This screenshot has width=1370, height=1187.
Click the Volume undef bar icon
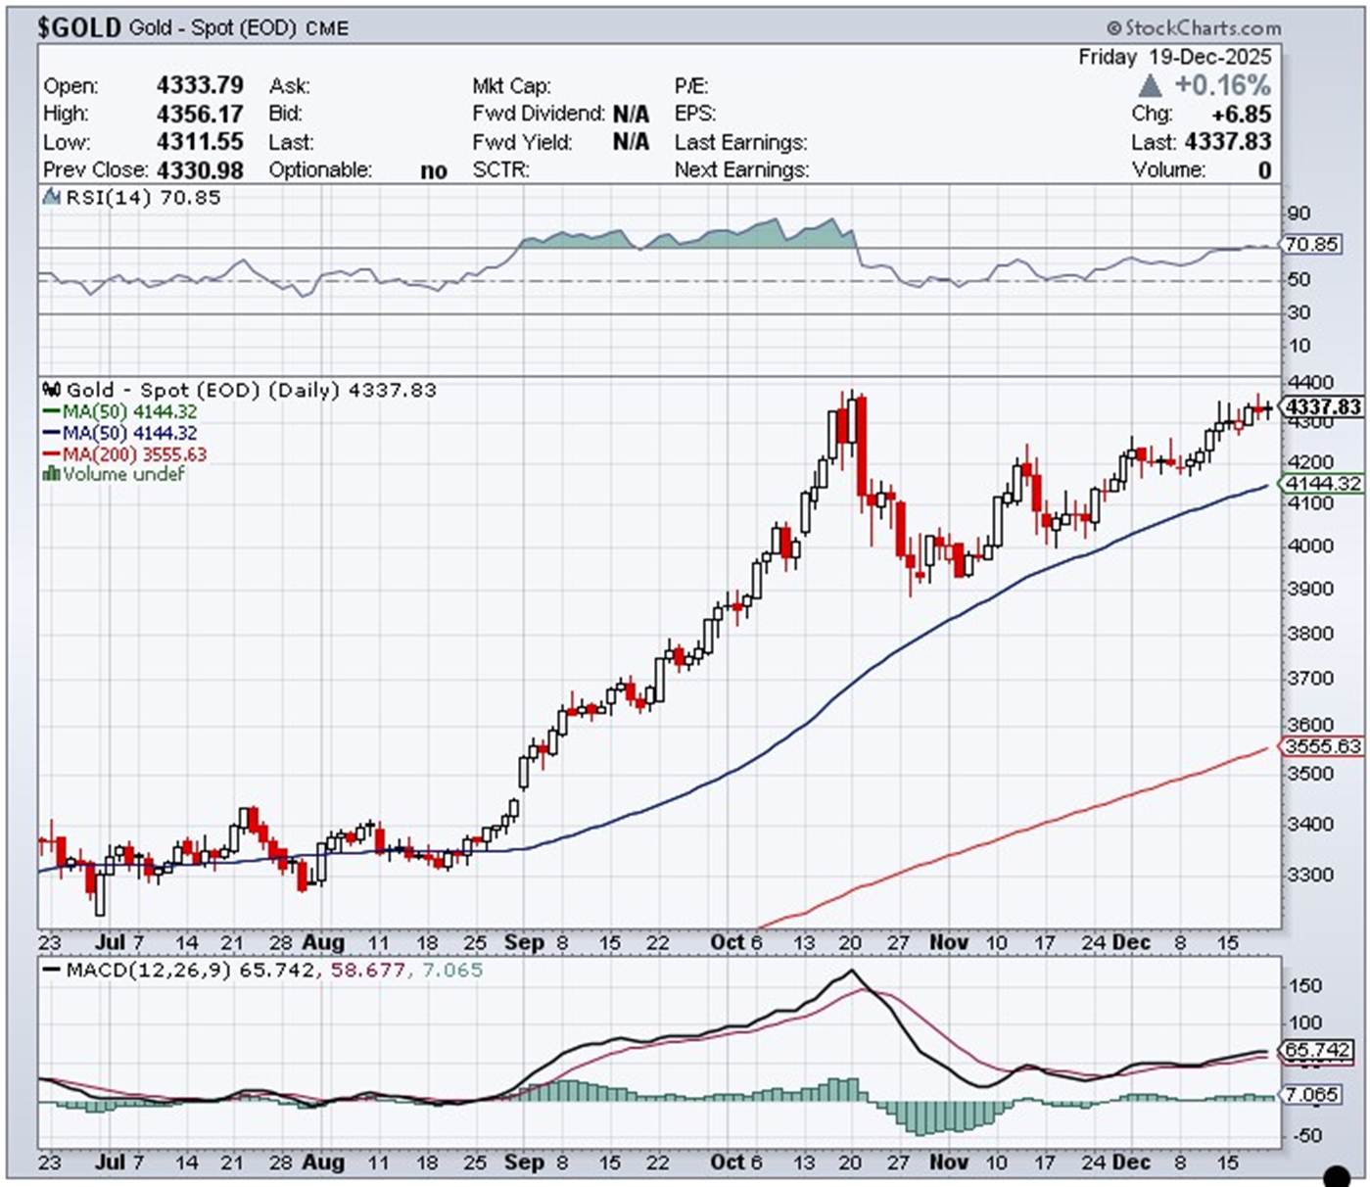click(51, 474)
